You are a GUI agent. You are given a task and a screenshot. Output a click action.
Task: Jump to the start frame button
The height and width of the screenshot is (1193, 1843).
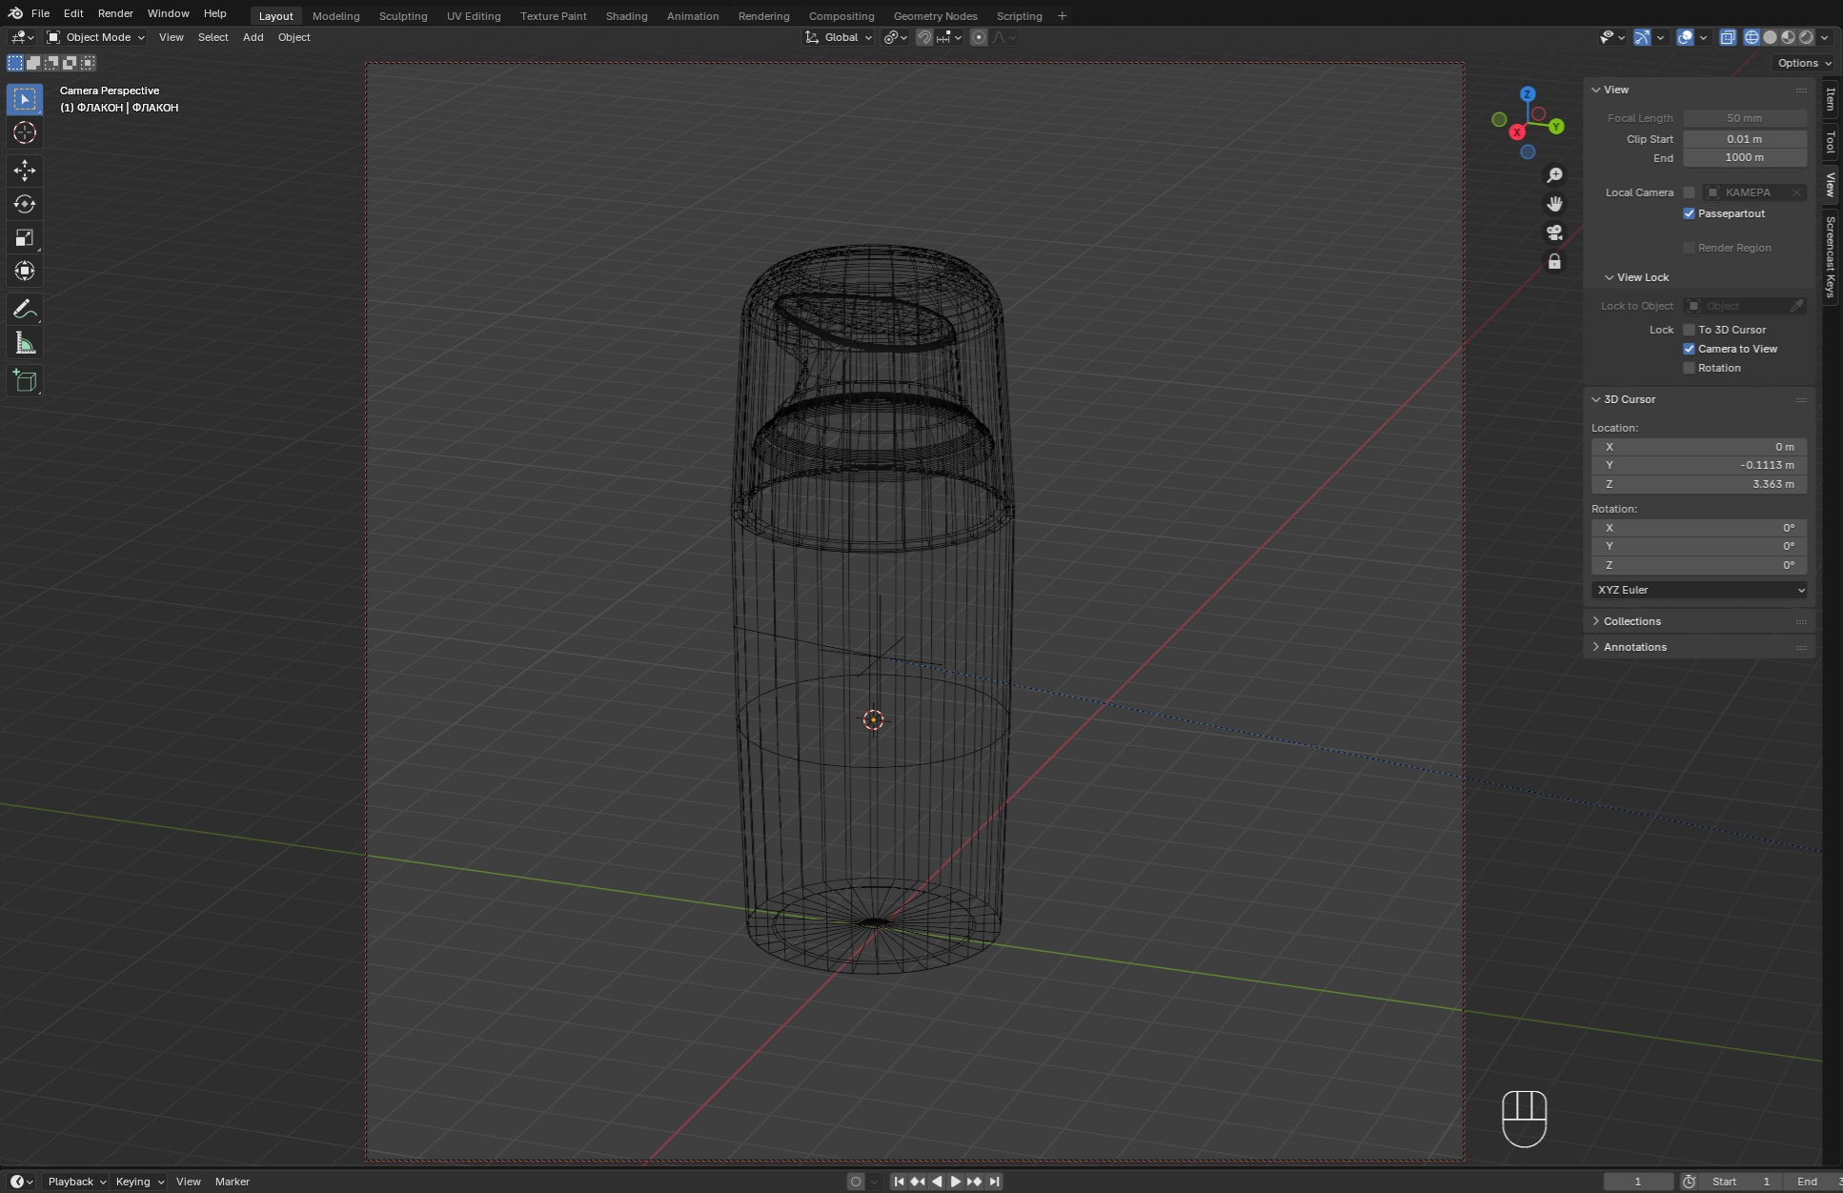pyautogui.click(x=899, y=1182)
